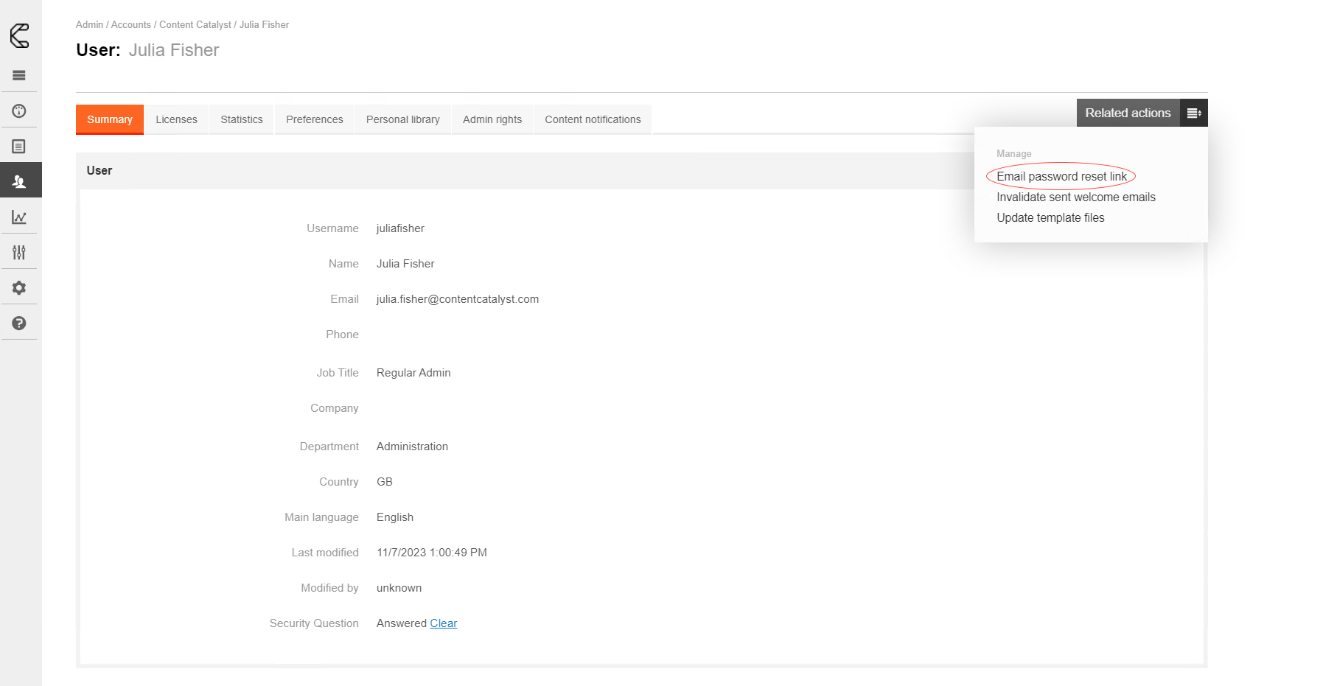The image size is (1323, 686).
Task: Toggle the Related actions list icon
Action: point(1193,113)
